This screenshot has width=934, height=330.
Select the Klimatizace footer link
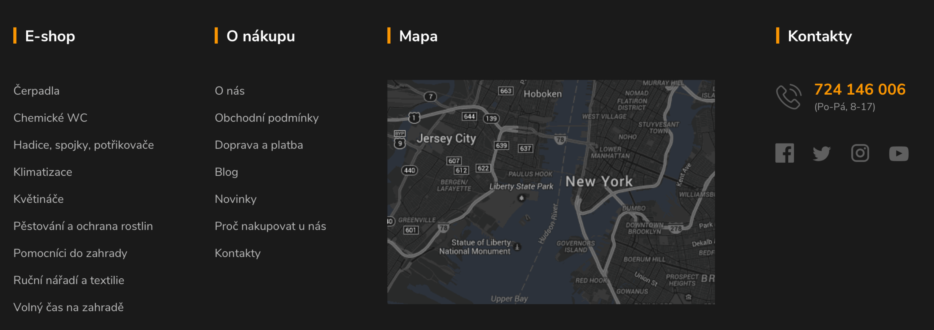click(42, 172)
